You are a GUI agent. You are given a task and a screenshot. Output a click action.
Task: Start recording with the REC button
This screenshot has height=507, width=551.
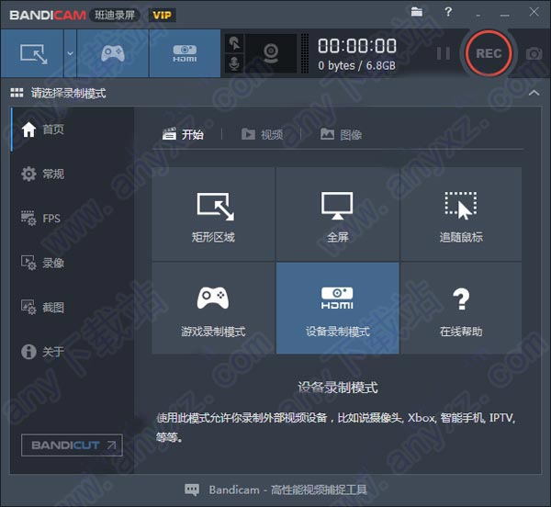tap(489, 53)
